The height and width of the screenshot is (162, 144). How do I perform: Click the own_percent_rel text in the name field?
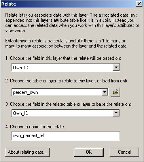[x=28, y=136]
